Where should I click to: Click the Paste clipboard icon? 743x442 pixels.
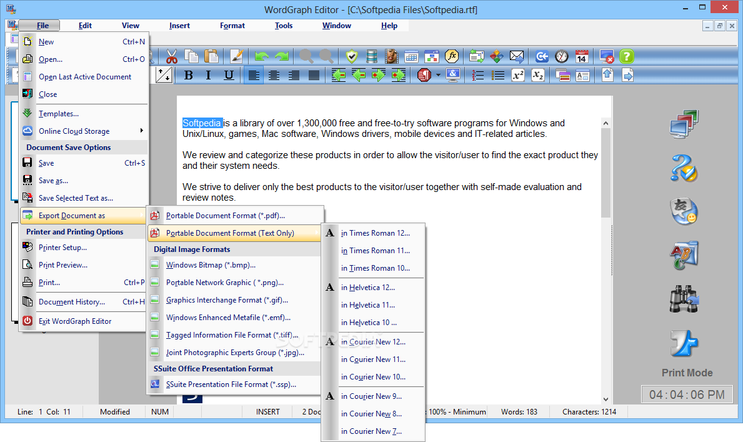pos(211,56)
